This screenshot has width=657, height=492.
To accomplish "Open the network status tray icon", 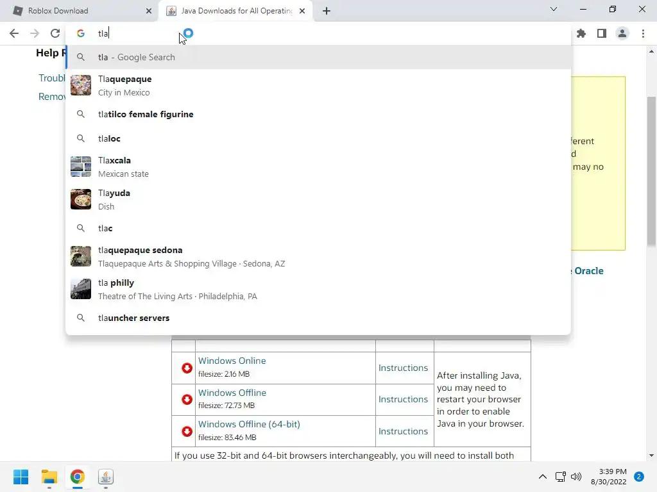I will pos(560,477).
